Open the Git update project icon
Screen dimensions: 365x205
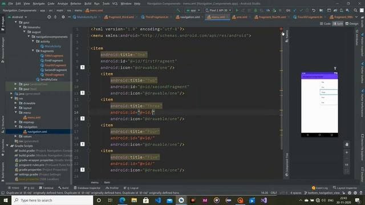[x=295, y=10]
